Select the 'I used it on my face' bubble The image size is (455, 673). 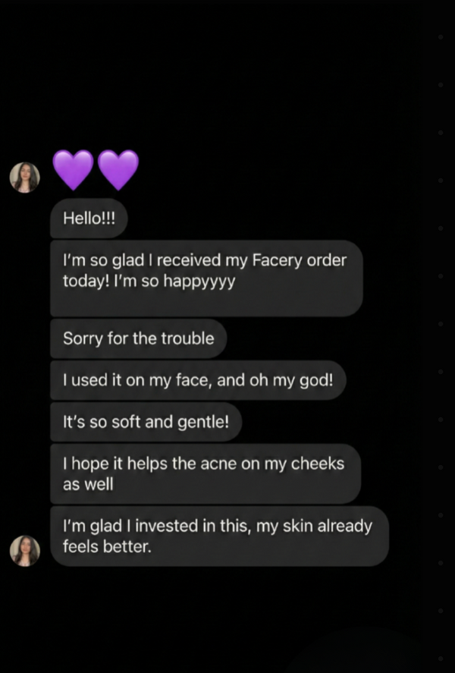[198, 380]
